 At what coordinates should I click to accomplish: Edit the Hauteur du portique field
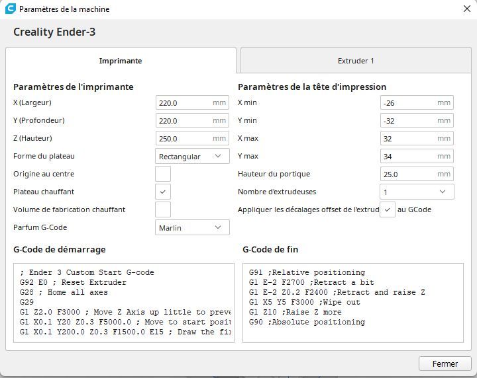pos(417,174)
